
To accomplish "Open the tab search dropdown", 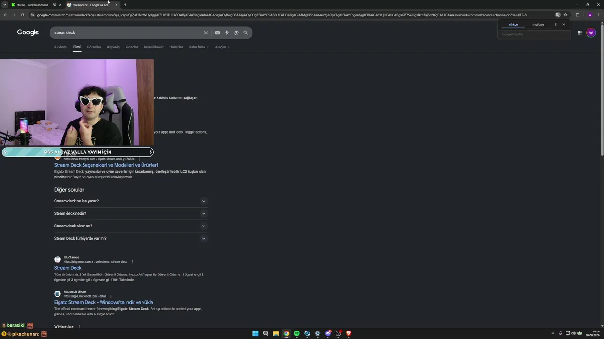I will tap(4, 5).
